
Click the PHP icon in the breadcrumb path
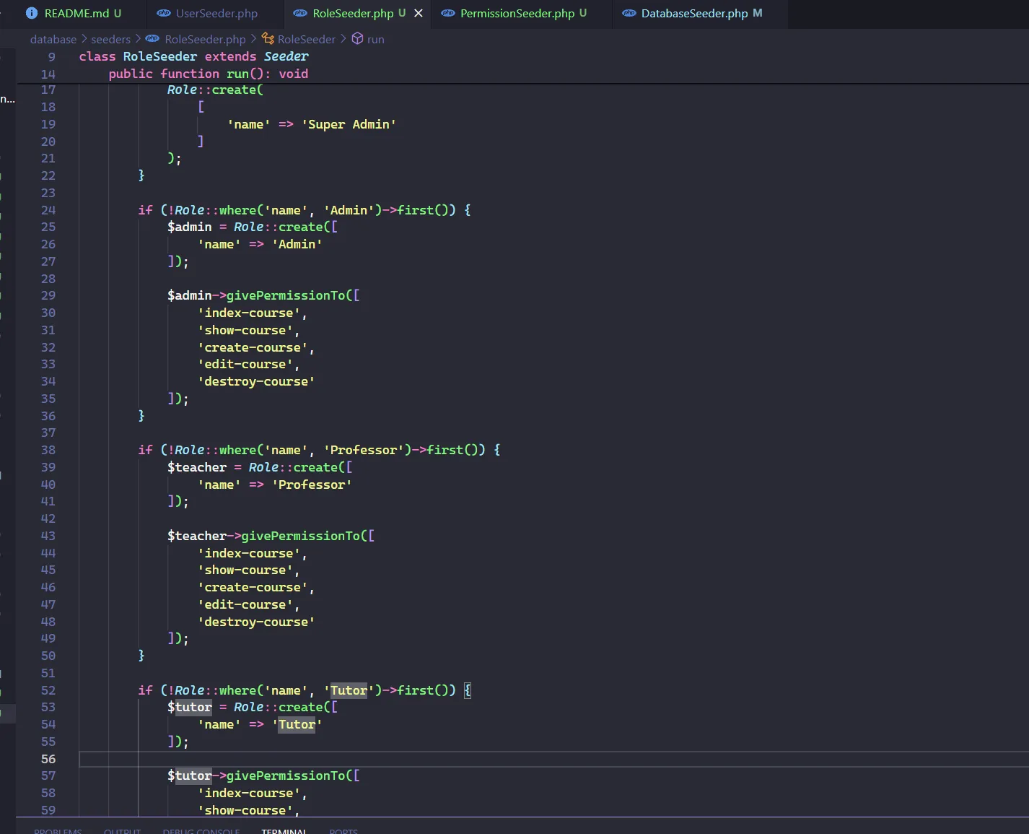click(x=152, y=39)
